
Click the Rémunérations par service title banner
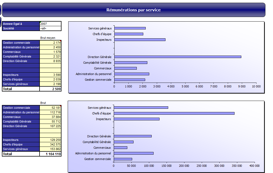pyautogui.click(x=134, y=10)
